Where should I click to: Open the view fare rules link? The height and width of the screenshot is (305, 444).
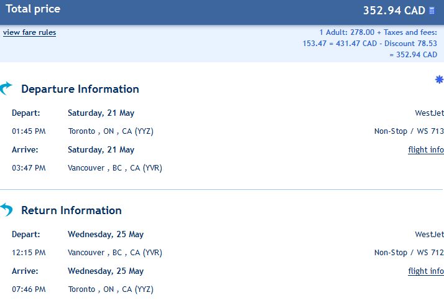pos(29,32)
